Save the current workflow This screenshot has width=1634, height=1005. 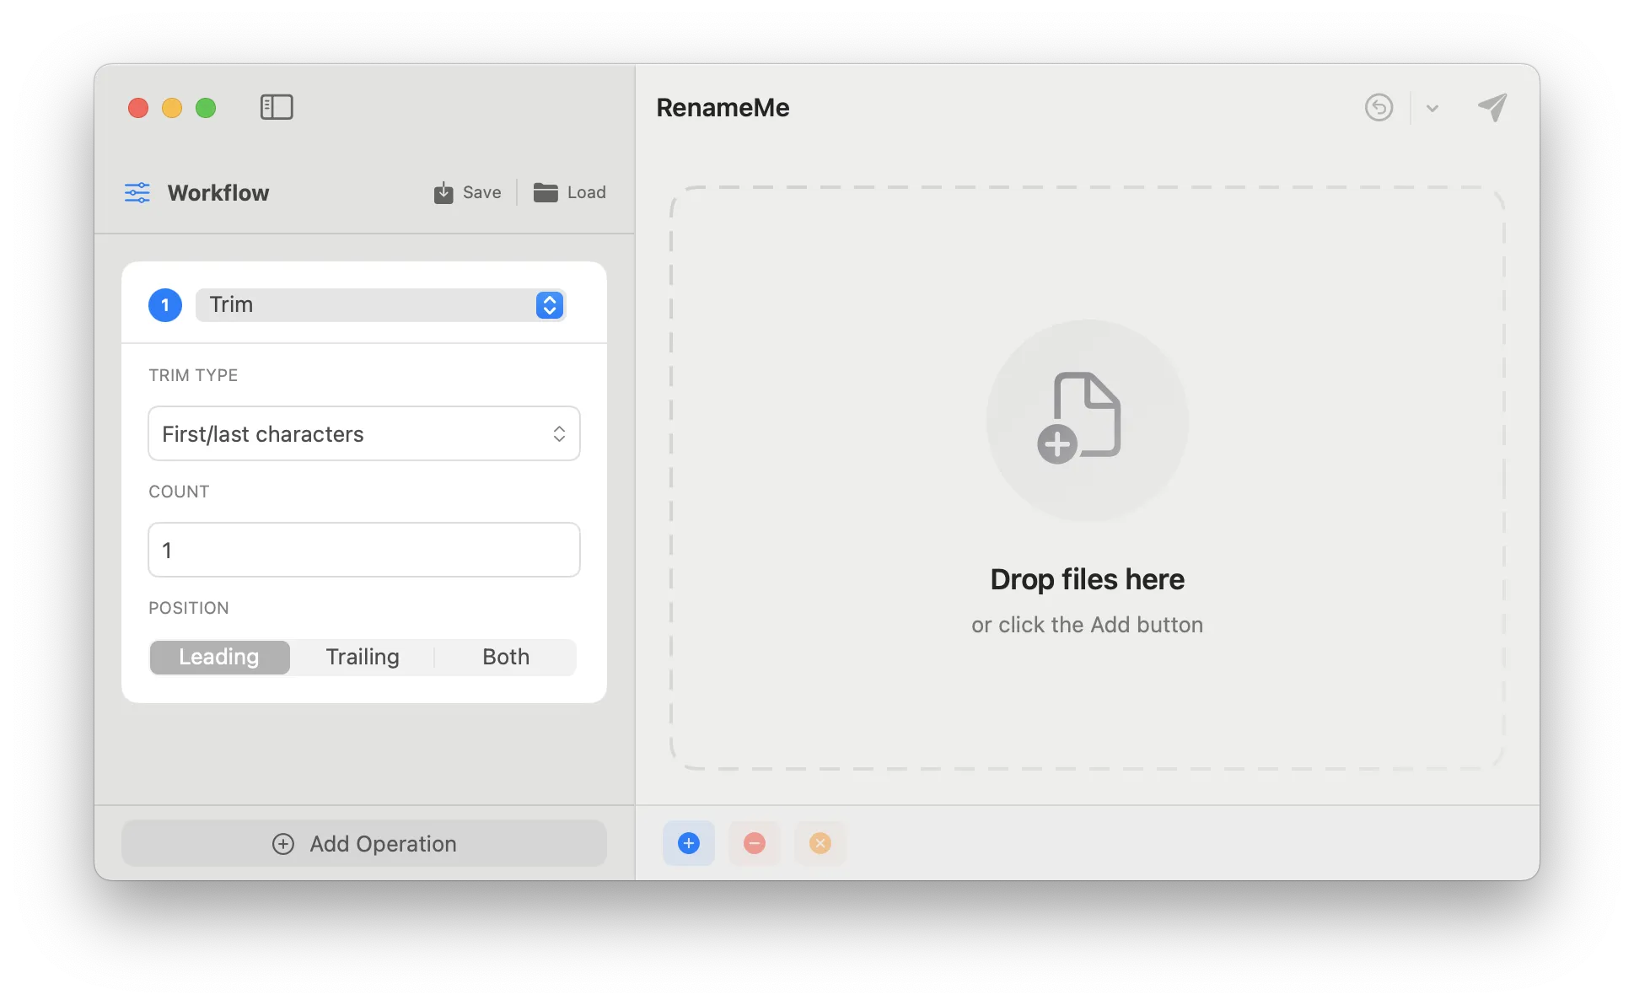[468, 192]
